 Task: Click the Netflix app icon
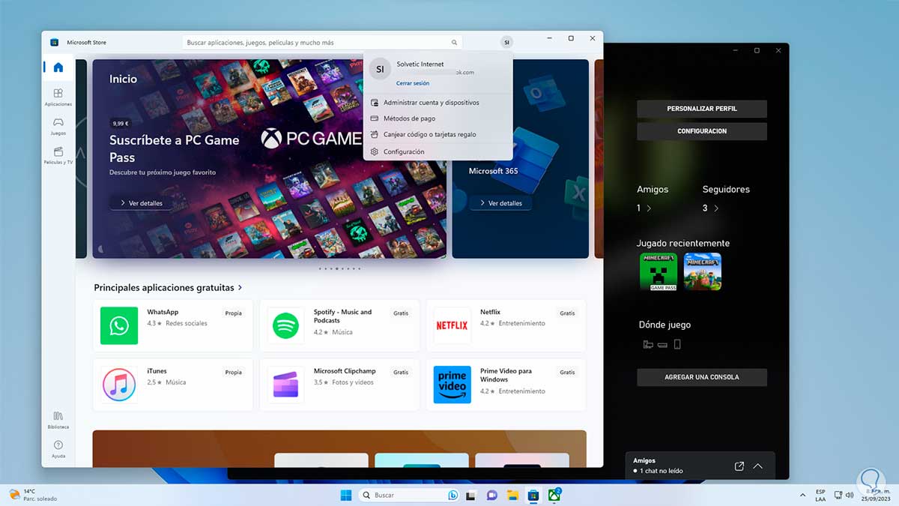point(452,325)
